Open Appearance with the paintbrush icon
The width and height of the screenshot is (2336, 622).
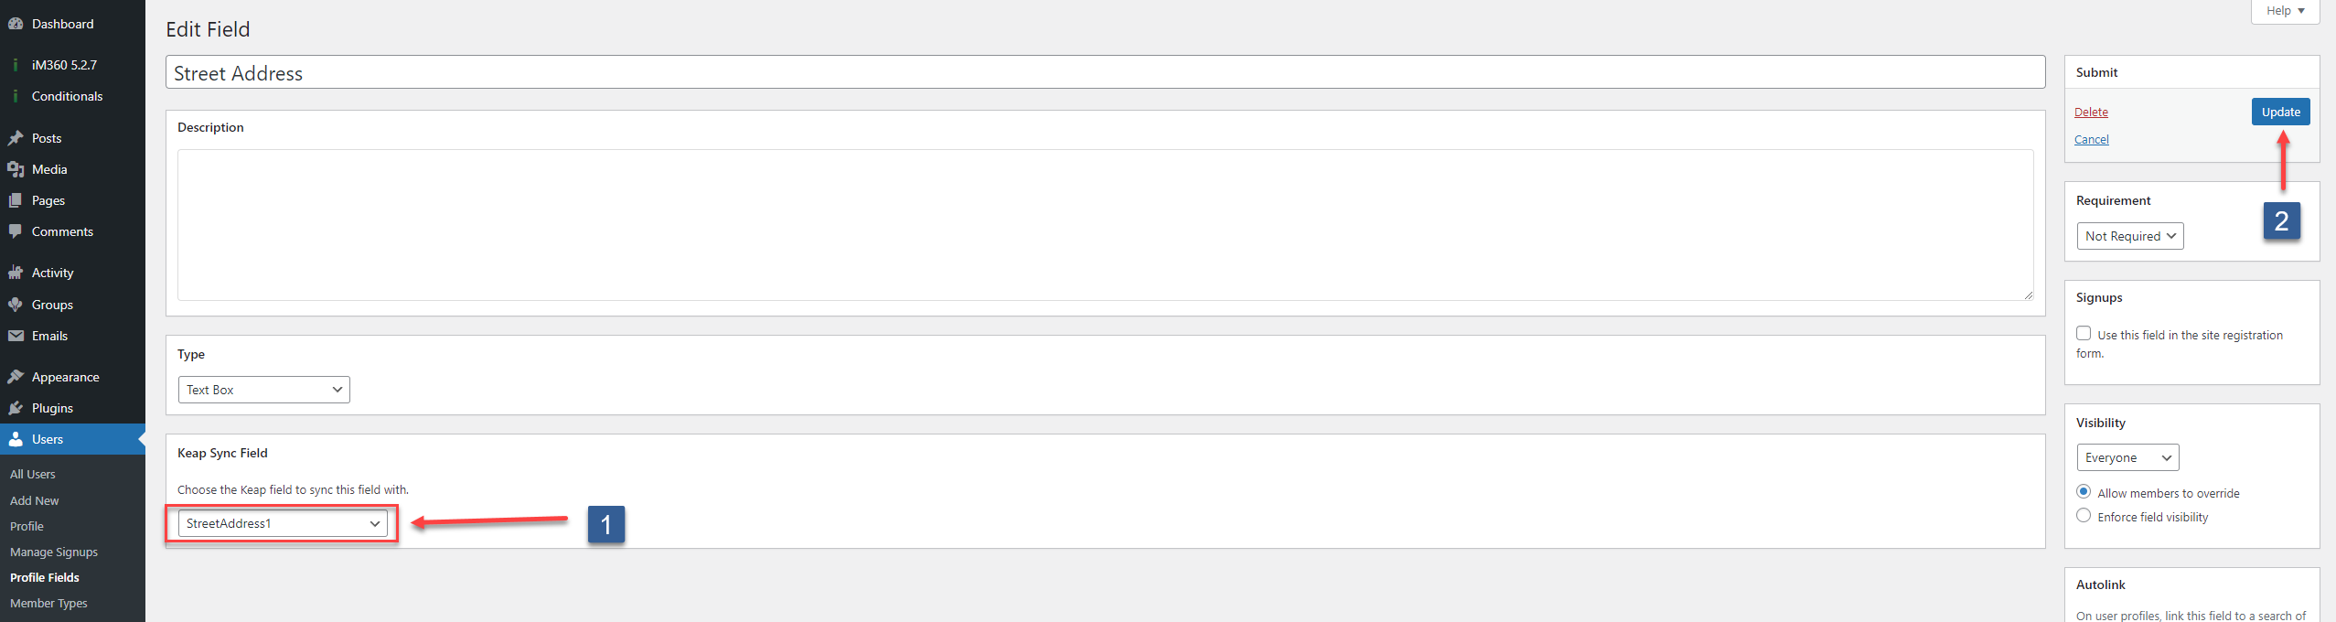coord(16,376)
